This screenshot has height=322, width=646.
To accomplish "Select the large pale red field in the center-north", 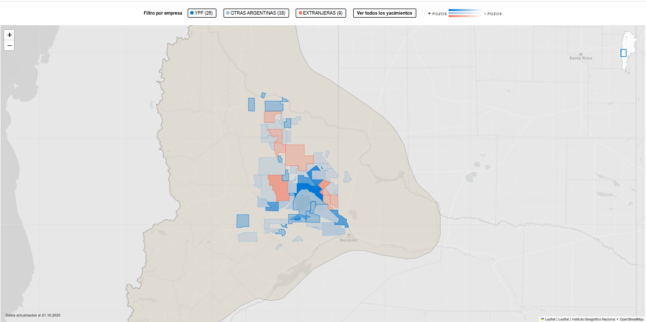I will [x=295, y=155].
